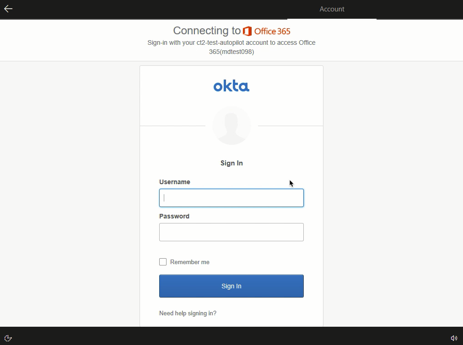Click the Connecting to heading text

(207, 31)
